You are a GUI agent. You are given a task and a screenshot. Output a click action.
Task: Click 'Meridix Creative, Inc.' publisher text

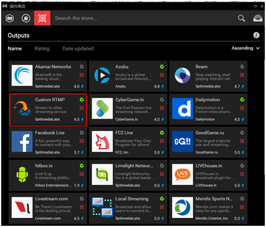tap(212, 219)
